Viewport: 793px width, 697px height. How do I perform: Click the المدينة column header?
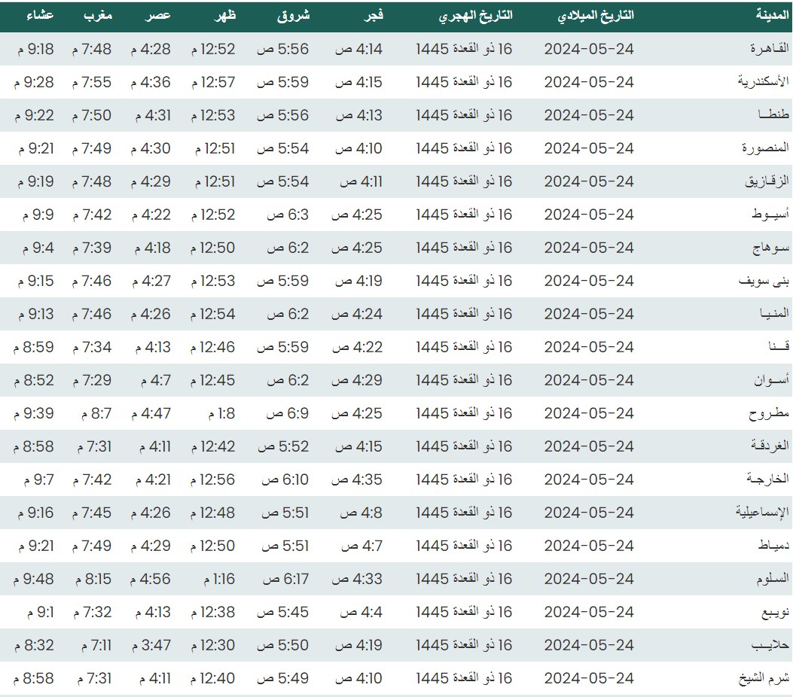tap(772, 16)
